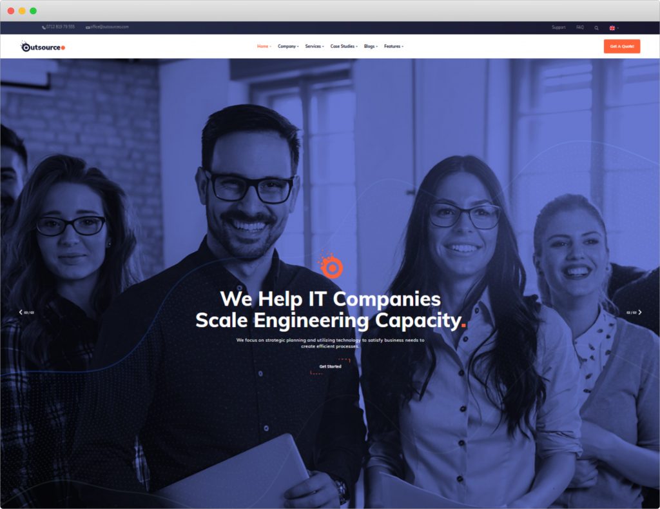
Task: Open the FAQ link
Action: 580,27
